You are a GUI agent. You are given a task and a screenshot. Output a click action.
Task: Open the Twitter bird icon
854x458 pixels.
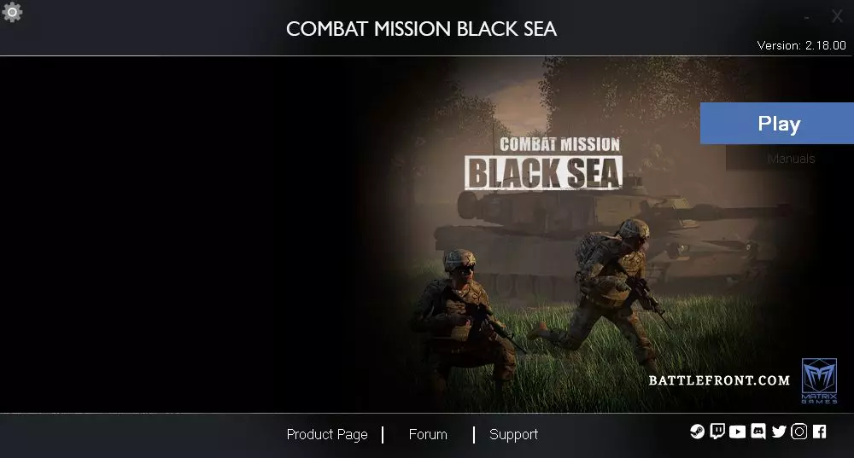click(779, 432)
